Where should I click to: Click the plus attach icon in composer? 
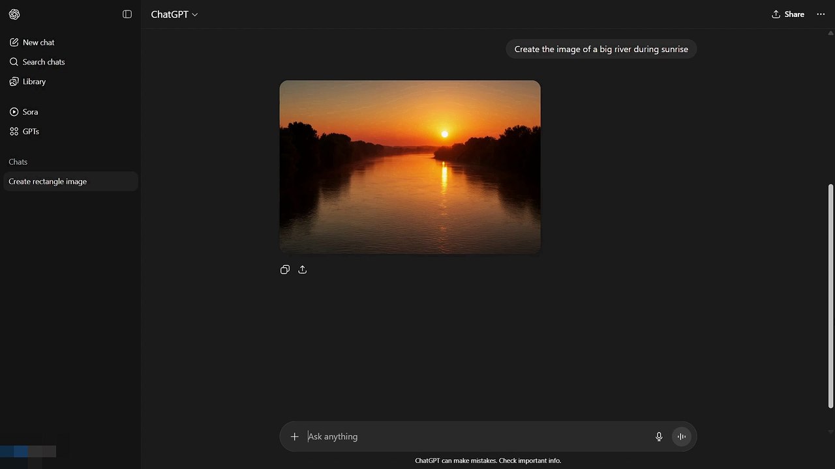tap(294, 436)
